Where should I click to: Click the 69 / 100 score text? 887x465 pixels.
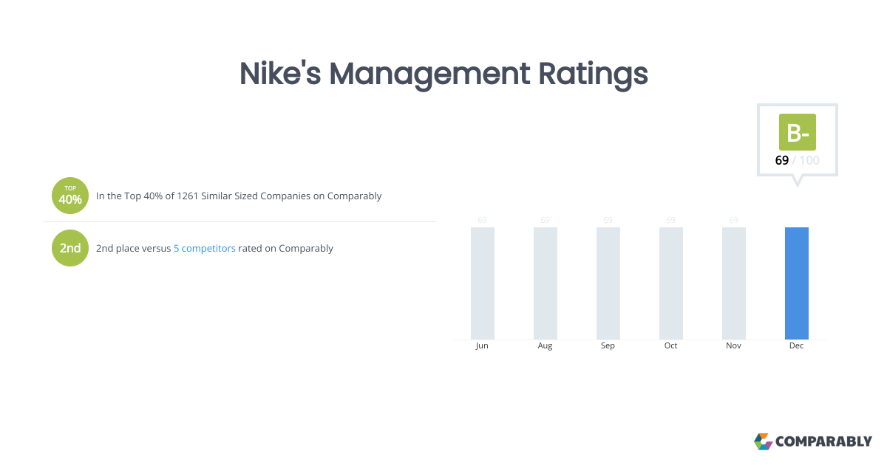[797, 160]
